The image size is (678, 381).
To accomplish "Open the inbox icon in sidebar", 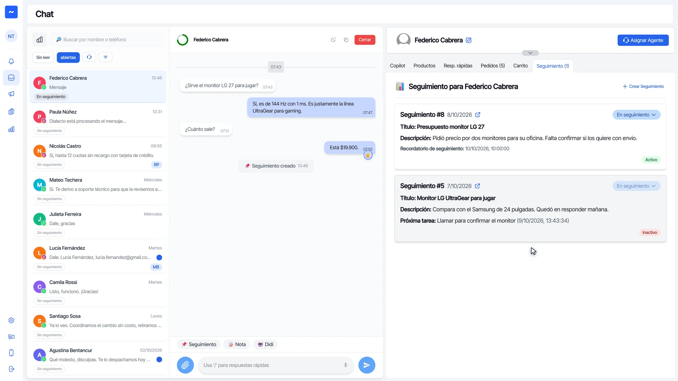I will point(11,78).
